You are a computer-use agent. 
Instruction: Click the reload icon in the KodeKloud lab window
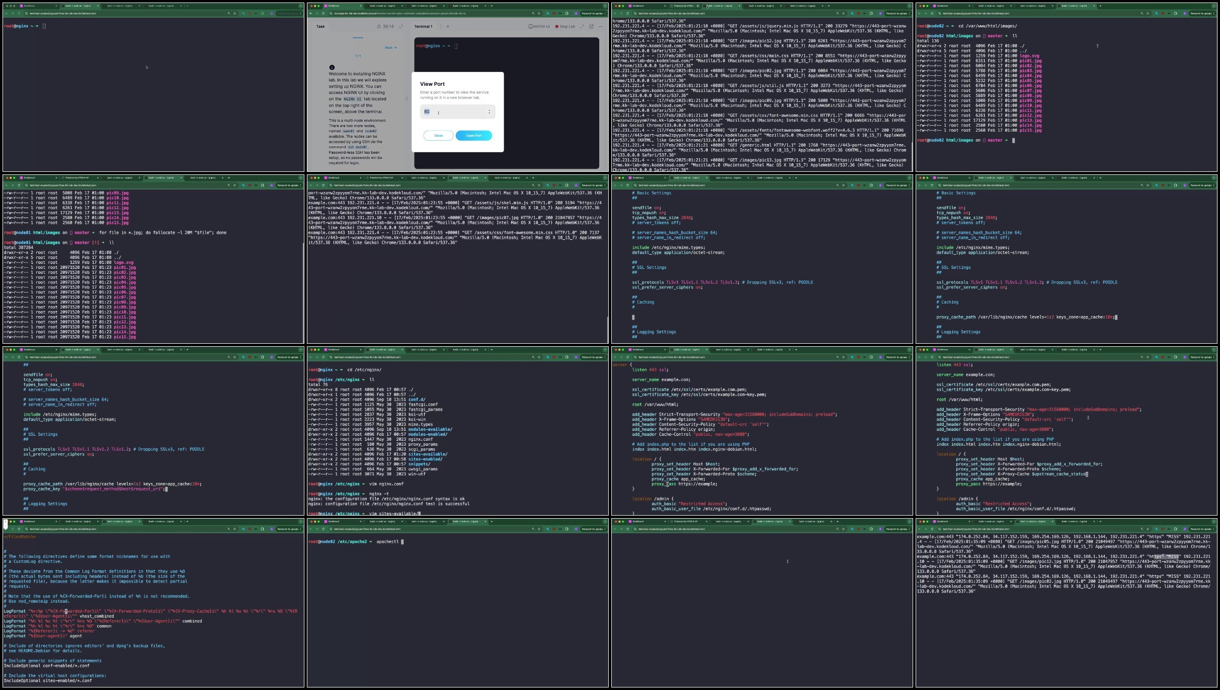(323, 14)
